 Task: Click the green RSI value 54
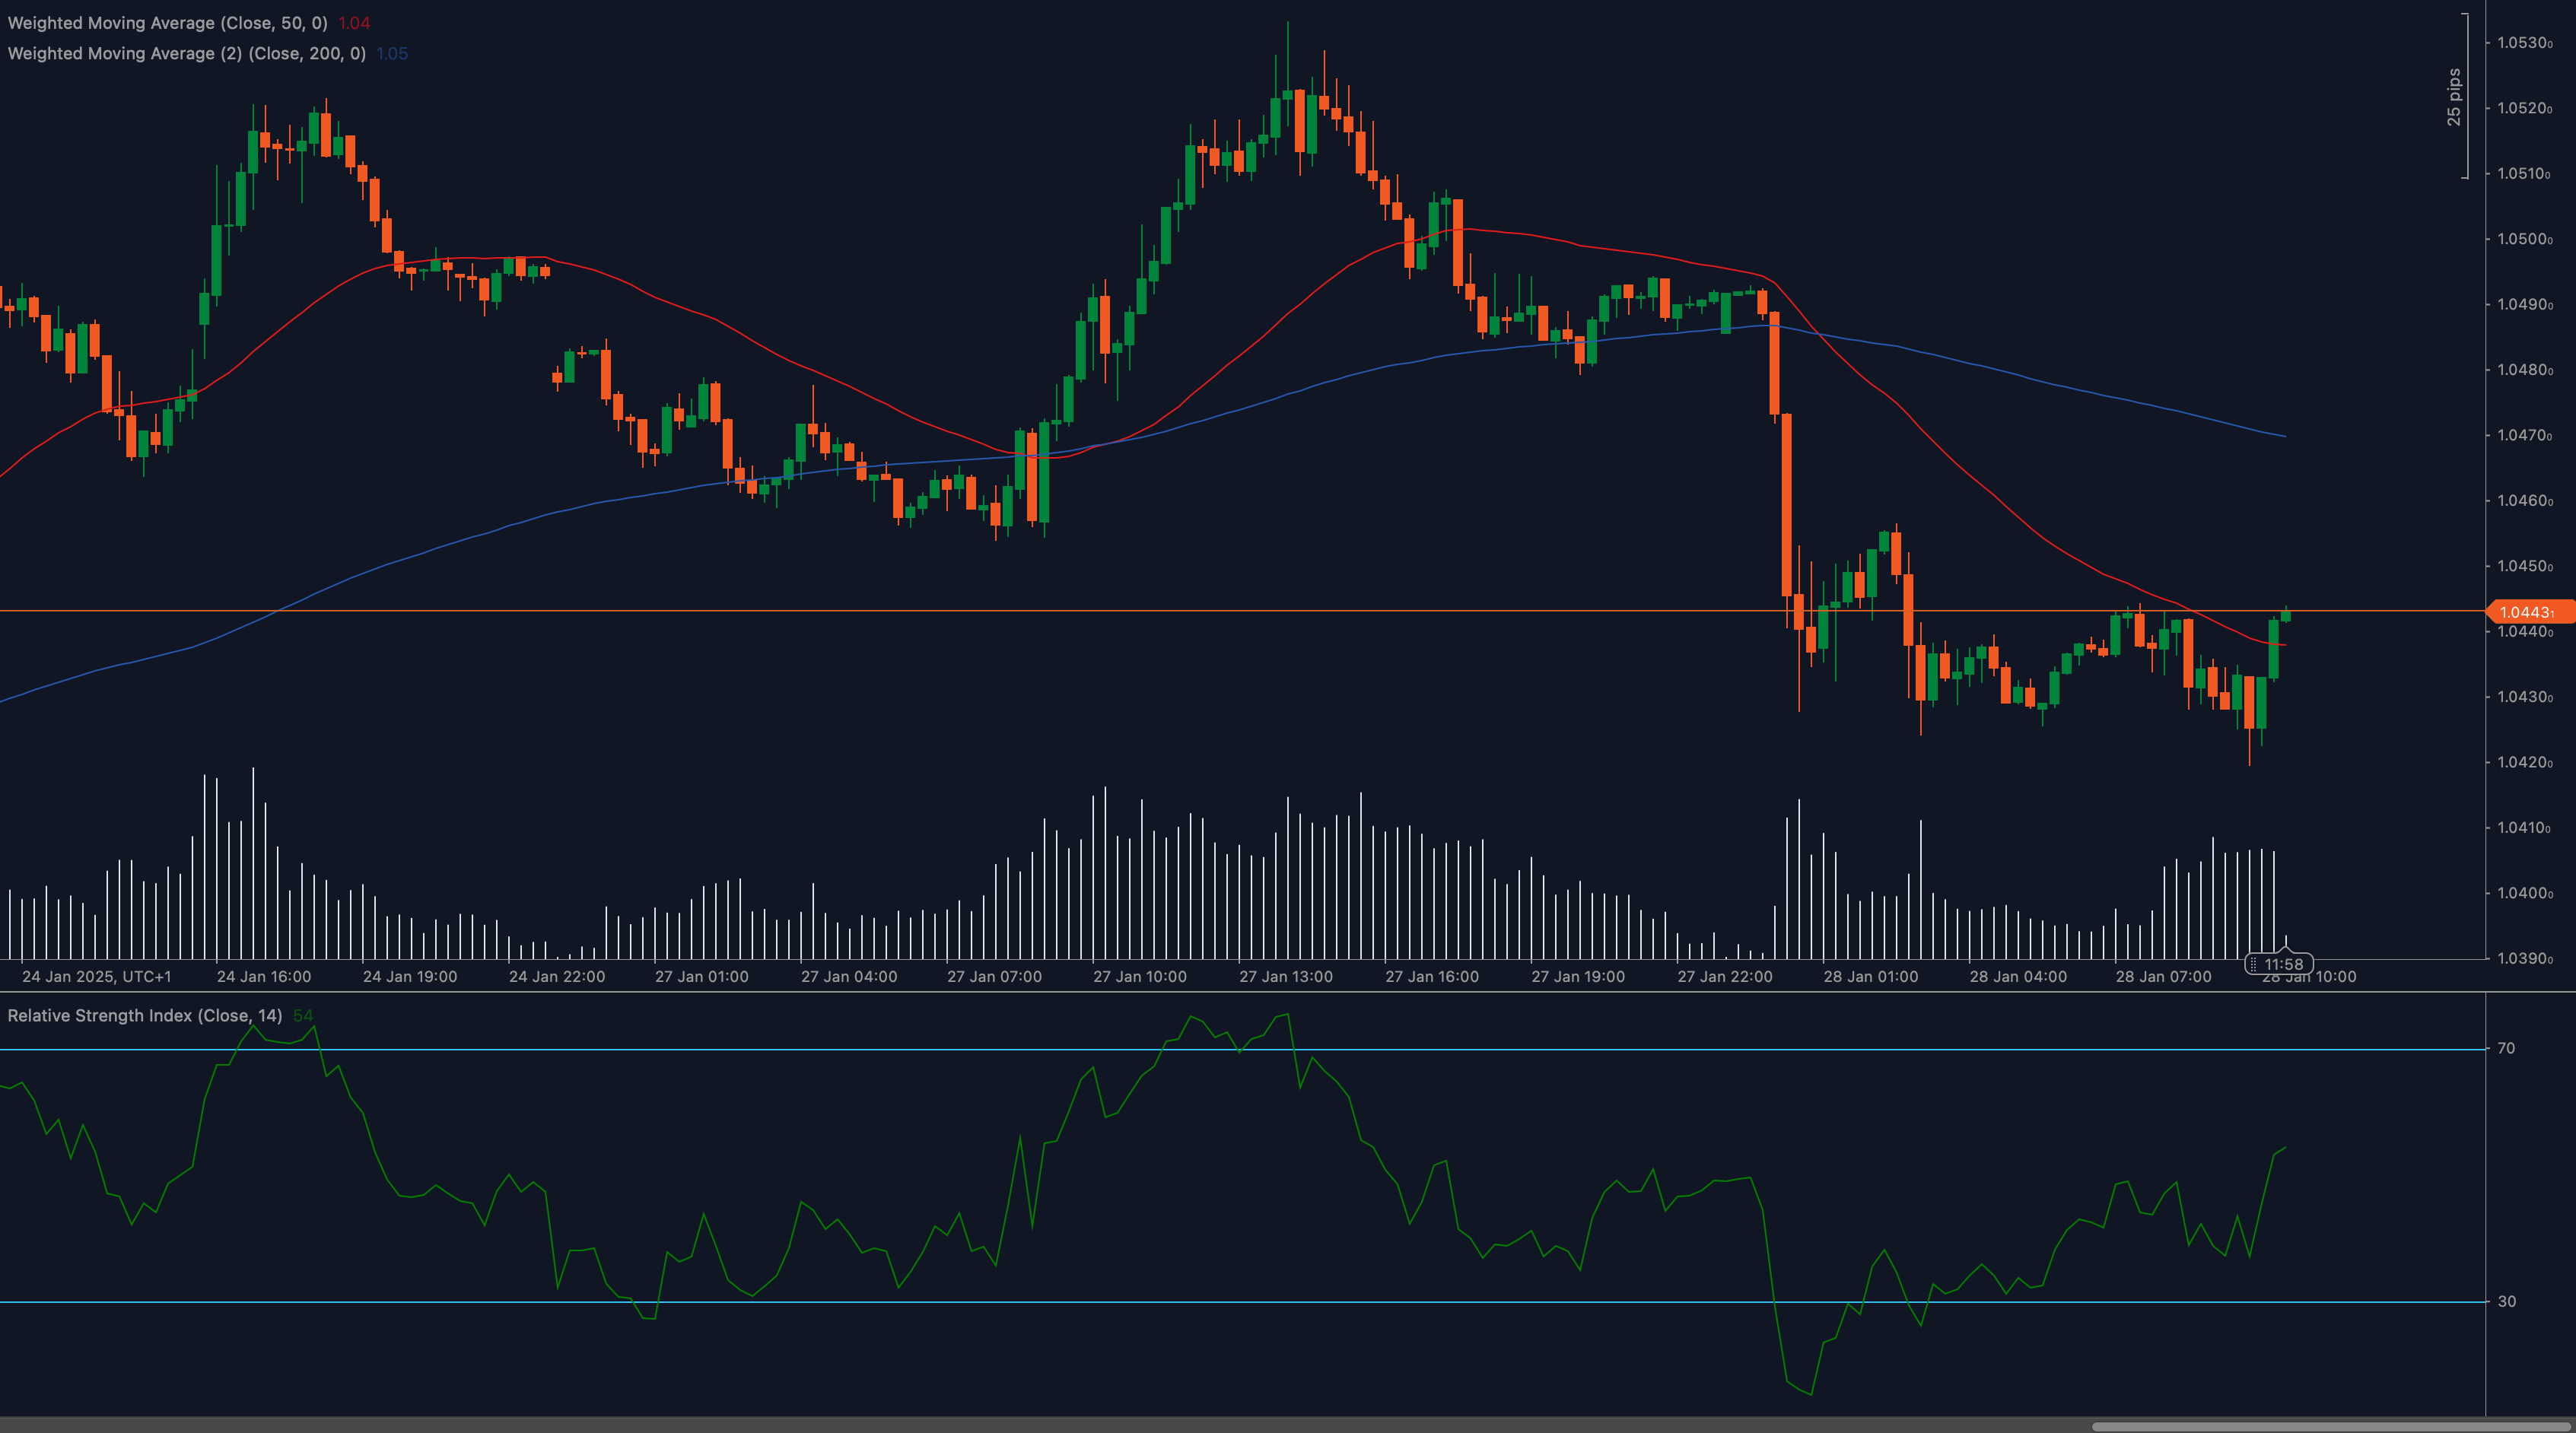tap(303, 1015)
